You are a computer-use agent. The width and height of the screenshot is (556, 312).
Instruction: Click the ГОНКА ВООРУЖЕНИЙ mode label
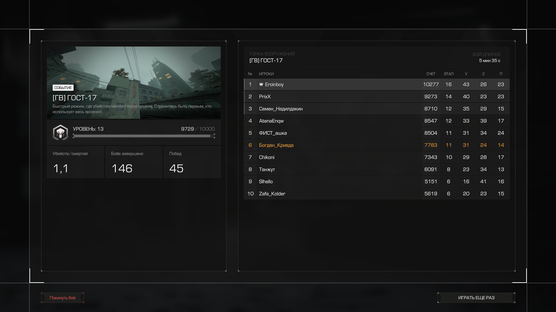[x=272, y=54]
